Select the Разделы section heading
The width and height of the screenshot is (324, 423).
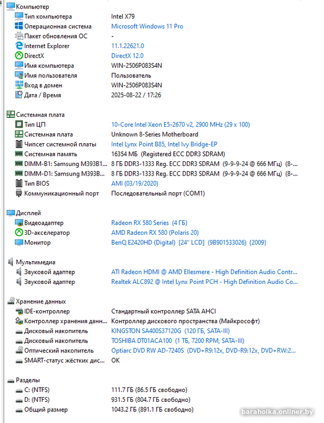pyautogui.click(x=28, y=380)
